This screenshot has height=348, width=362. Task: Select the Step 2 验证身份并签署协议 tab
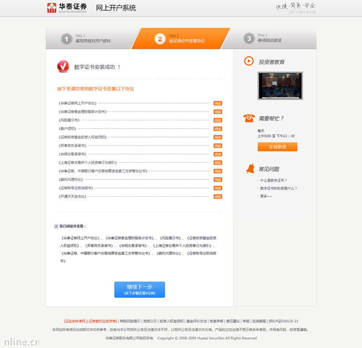181,39
